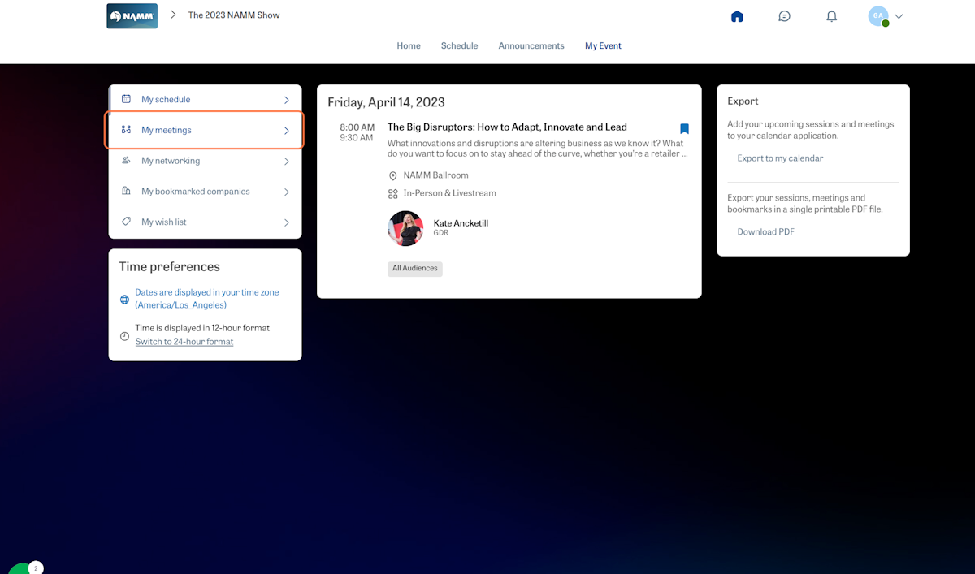Click the NAMM Ballroom location pin icon
This screenshot has height=574, width=975.
pyautogui.click(x=393, y=175)
